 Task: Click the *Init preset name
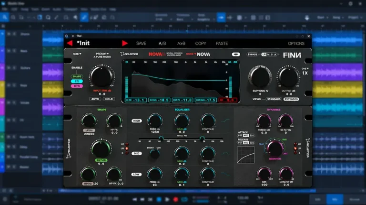click(x=83, y=43)
